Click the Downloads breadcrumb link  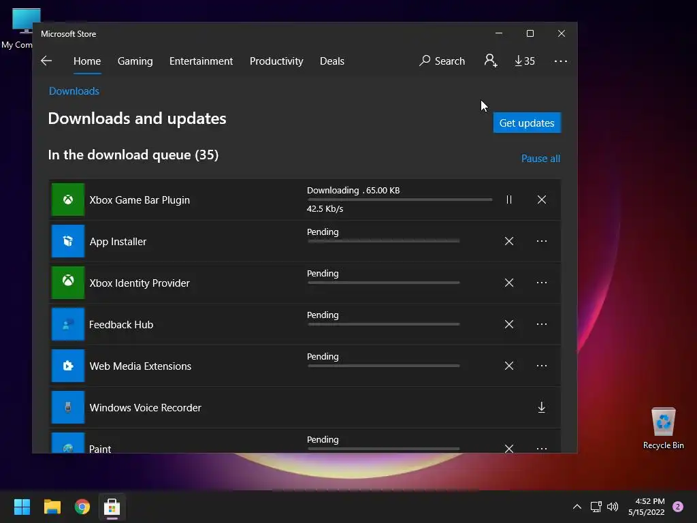coord(74,91)
